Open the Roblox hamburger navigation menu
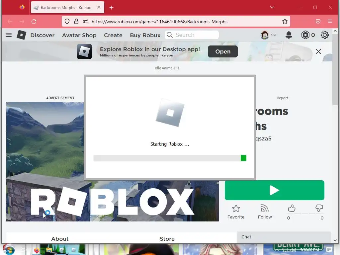This screenshot has height=255, width=340. click(9, 35)
